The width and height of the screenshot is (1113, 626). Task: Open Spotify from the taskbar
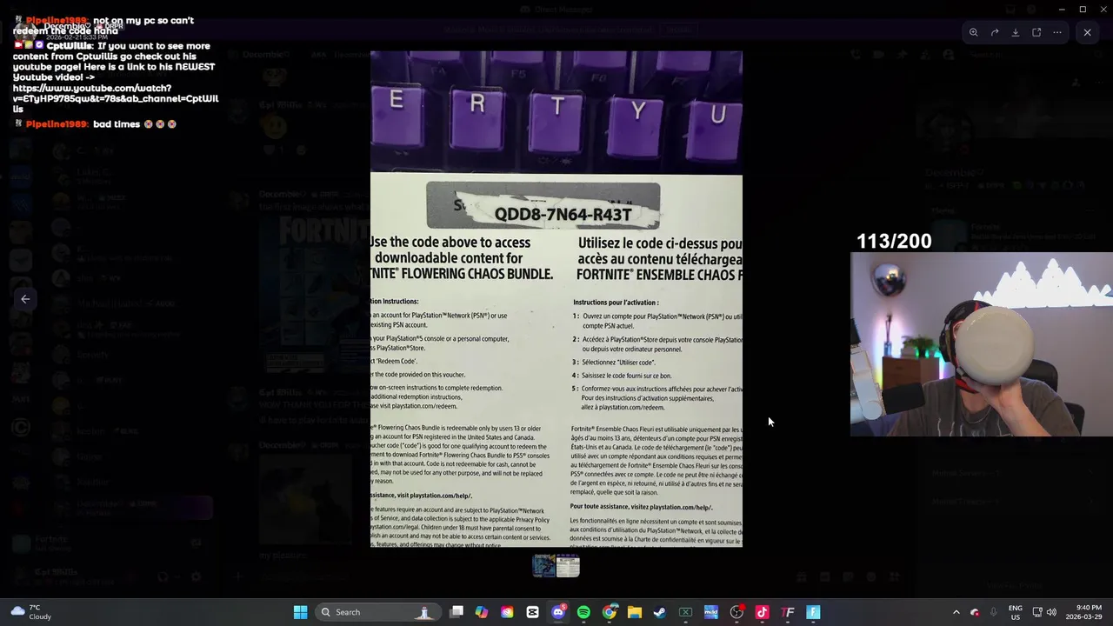583,612
